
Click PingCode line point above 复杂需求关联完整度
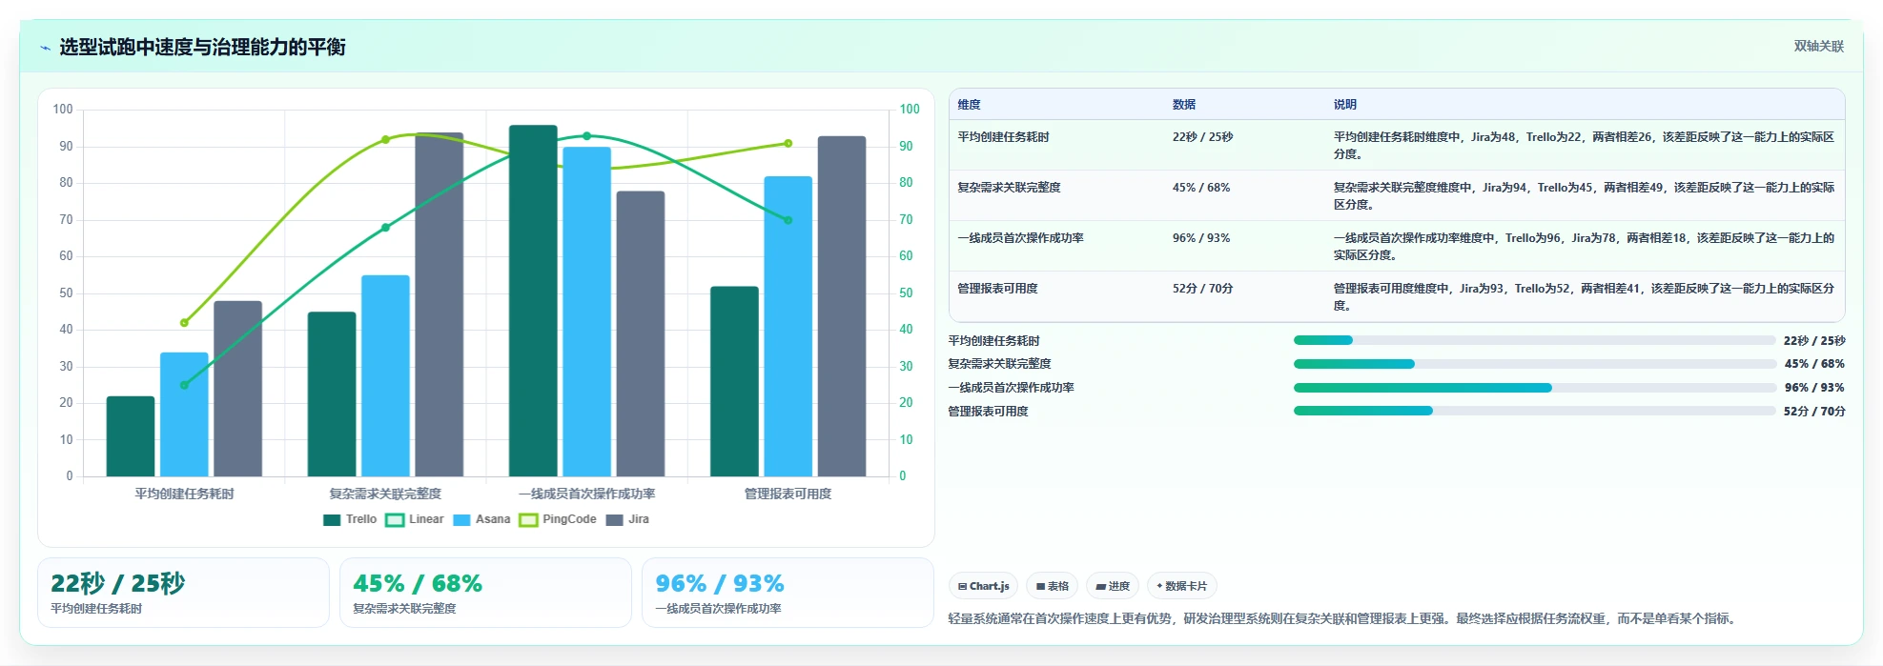[385, 139]
